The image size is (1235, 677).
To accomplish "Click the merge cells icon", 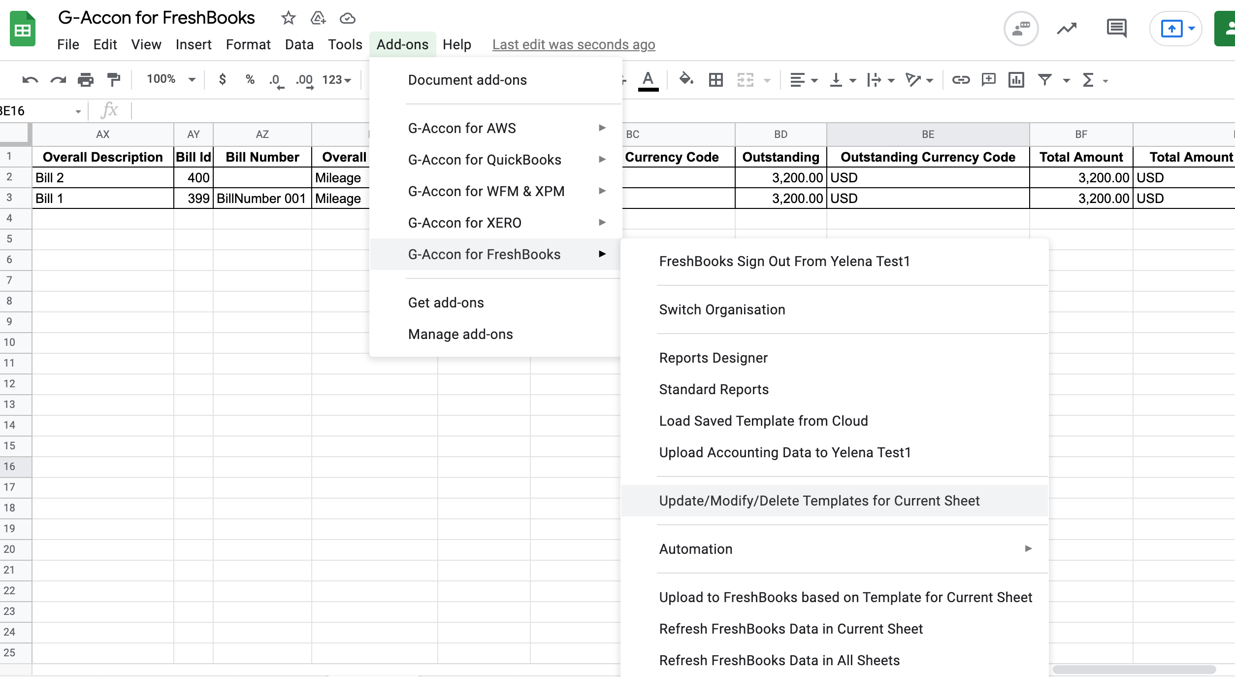I will click(746, 80).
